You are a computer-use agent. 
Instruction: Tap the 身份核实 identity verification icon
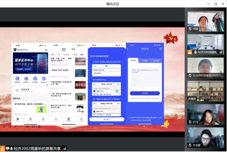coord(44,79)
